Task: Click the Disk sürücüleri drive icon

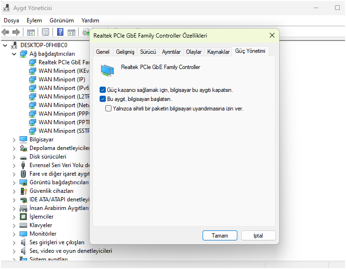Action: click(23, 157)
